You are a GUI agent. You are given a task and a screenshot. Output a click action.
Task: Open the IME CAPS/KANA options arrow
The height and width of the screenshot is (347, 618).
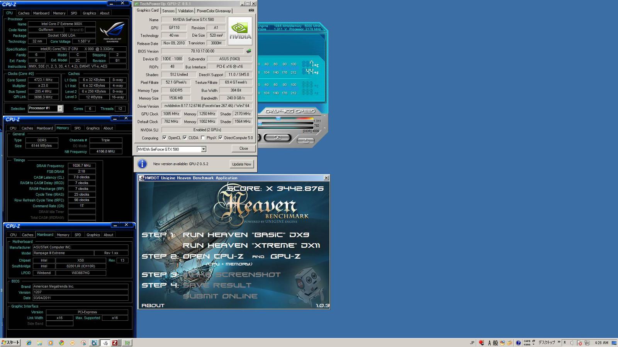[533, 344]
